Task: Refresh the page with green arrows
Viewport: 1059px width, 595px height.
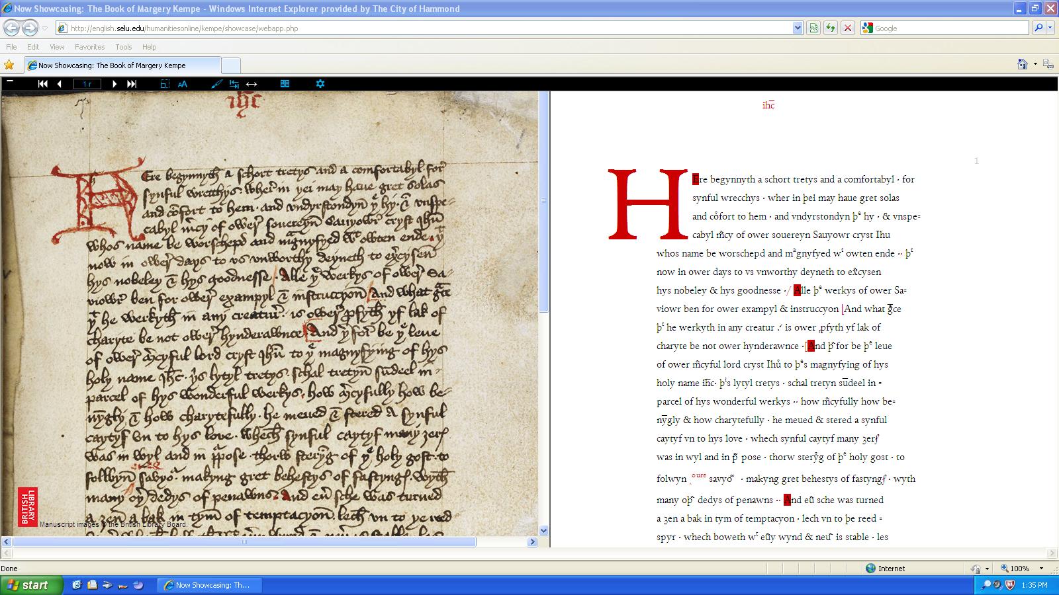Action: click(830, 28)
